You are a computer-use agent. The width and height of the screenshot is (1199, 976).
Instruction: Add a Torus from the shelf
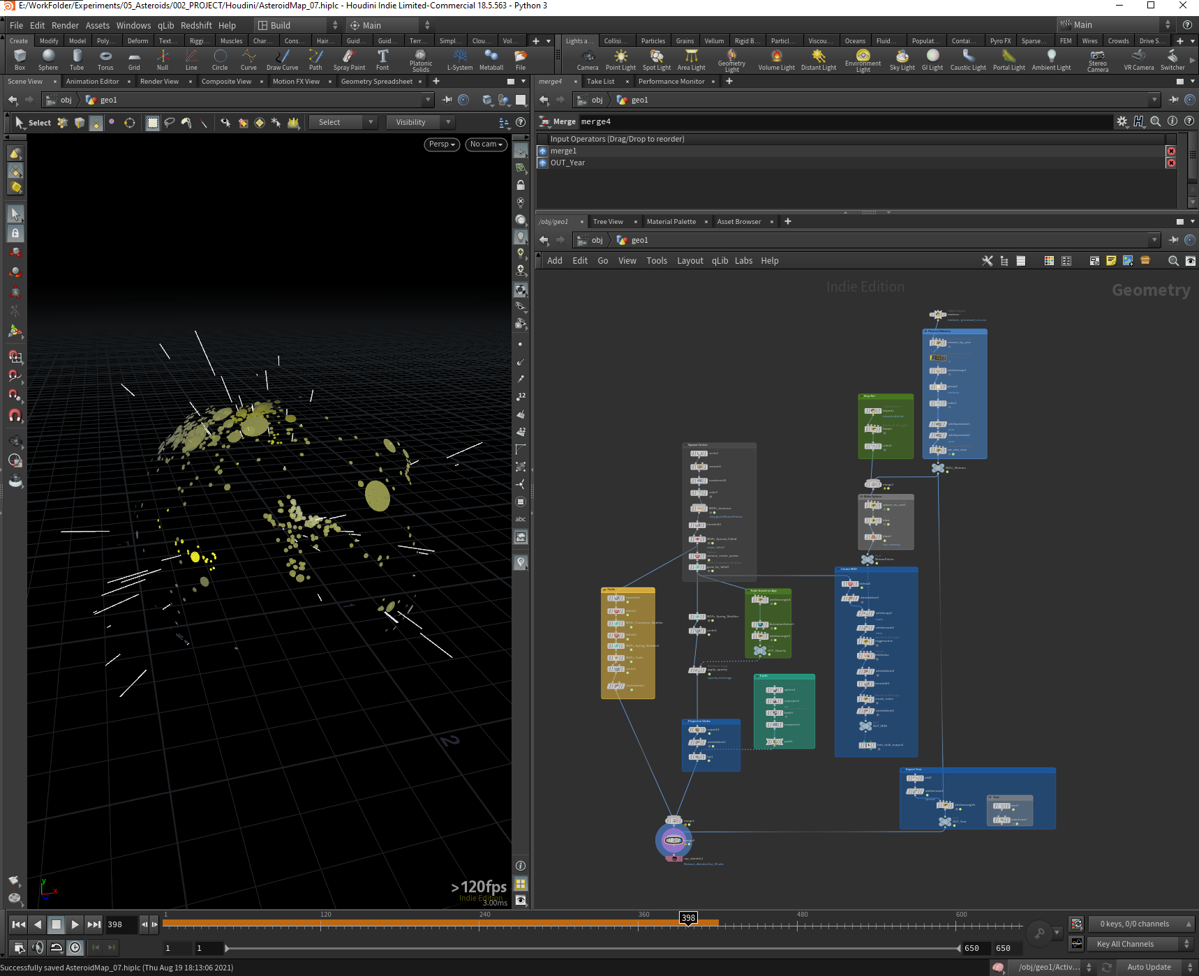pyautogui.click(x=105, y=60)
